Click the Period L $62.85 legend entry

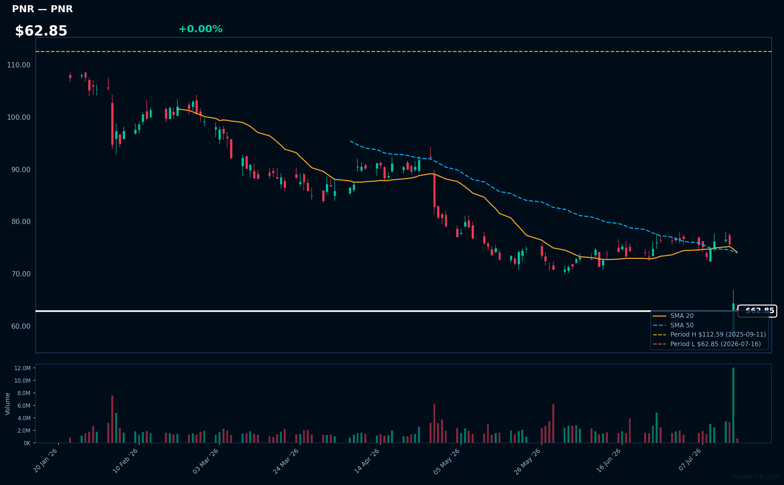[x=707, y=344]
